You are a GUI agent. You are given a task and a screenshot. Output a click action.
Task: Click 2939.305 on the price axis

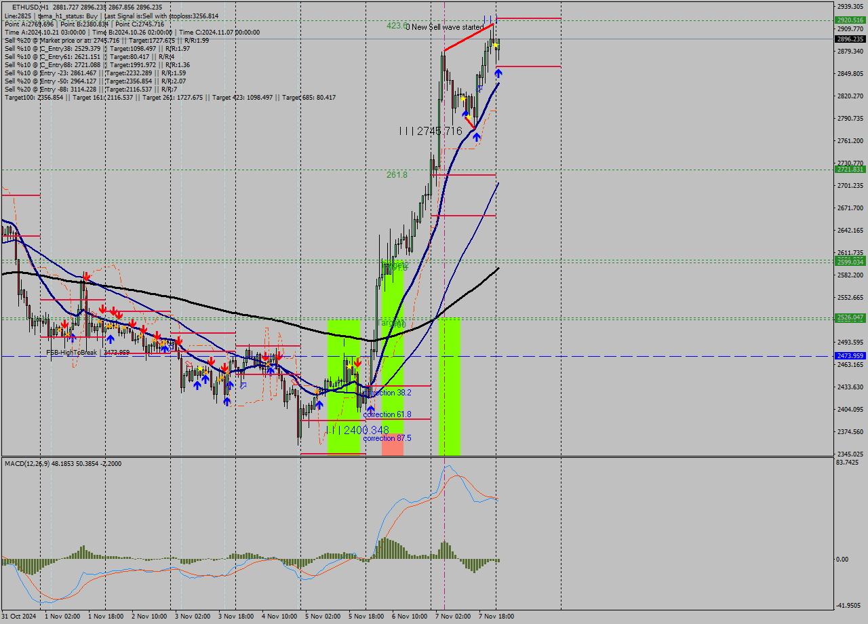point(850,6)
